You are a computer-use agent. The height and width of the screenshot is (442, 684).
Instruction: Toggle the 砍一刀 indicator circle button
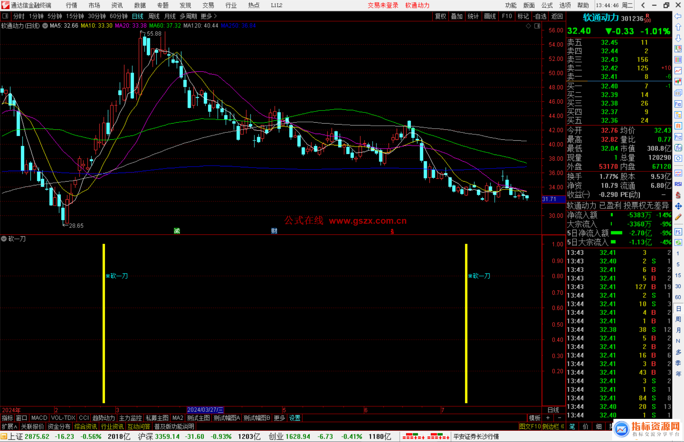pyautogui.click(x=4, y=239)
